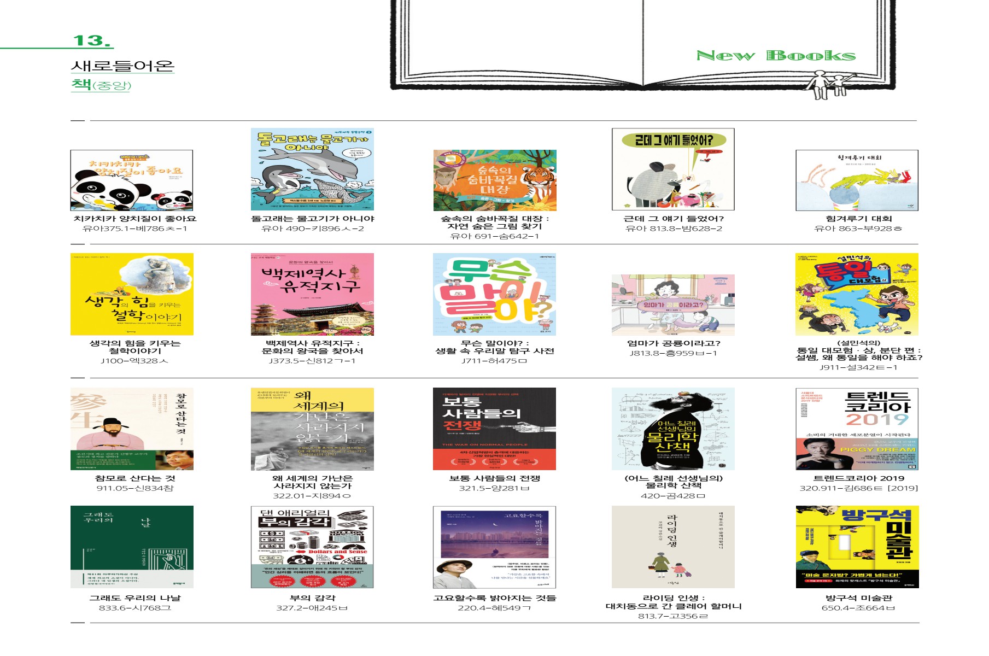Select call number 유아 490-키896ㅅ-2
This screenshot has height=656, width=989.
pyautogui.click(x=312, y=229)
